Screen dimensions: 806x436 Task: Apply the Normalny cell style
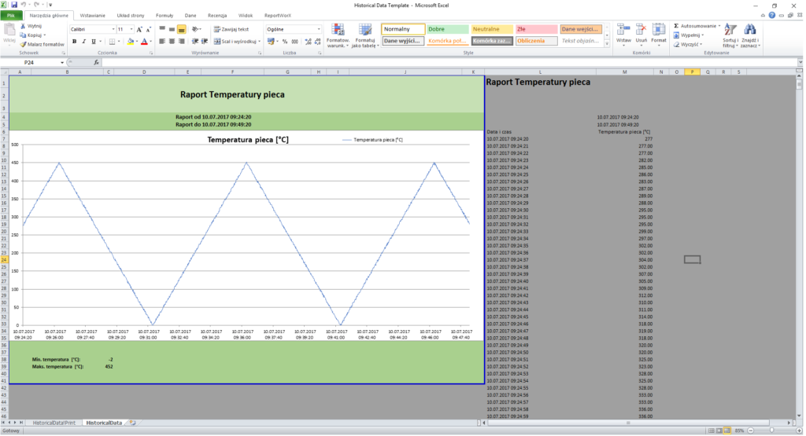click(403, 29)
